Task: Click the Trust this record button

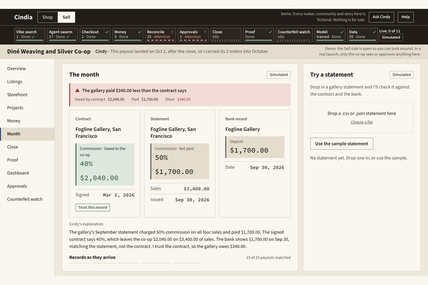Action: [92, 208]
